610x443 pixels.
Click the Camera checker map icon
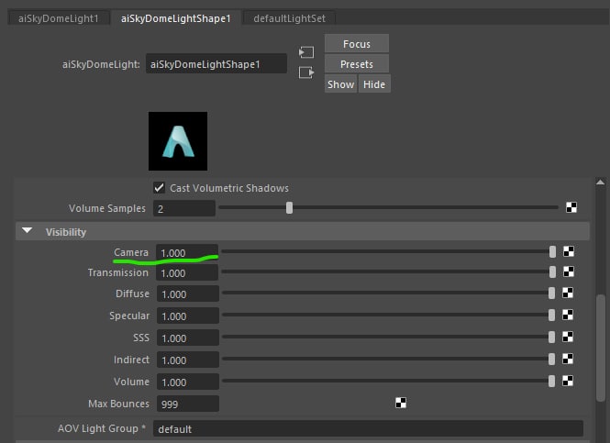tap(569, 251)
